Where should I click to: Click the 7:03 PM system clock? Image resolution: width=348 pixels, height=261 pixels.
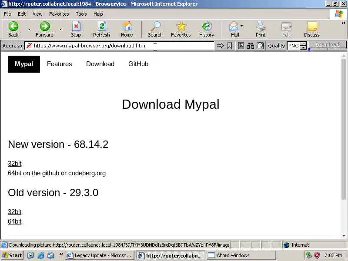[333, 255]
